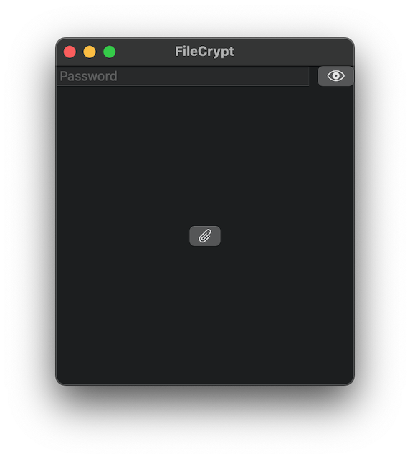Click the Password placeholder text
The width and height of the screenshot is (410, 459).
(x=88, y=76)
